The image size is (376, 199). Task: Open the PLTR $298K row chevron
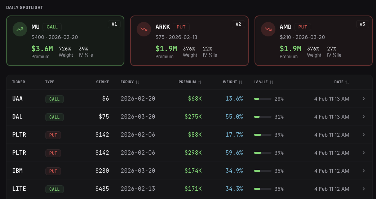363,153
